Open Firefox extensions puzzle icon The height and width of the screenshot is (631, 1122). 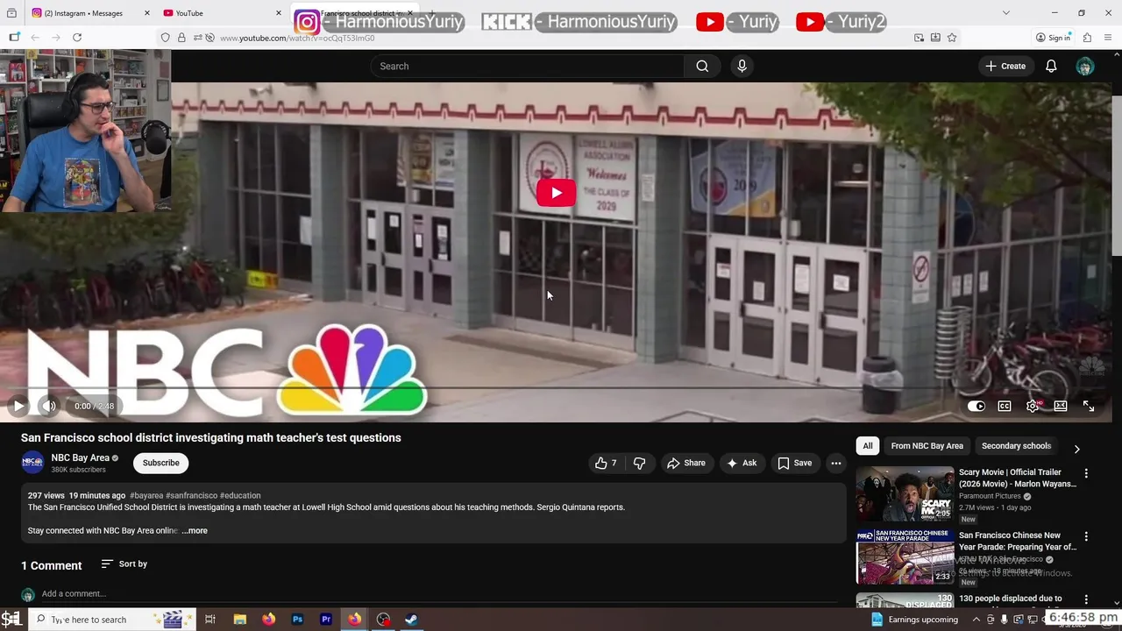pyautogui.click(x=1087, y=38)
